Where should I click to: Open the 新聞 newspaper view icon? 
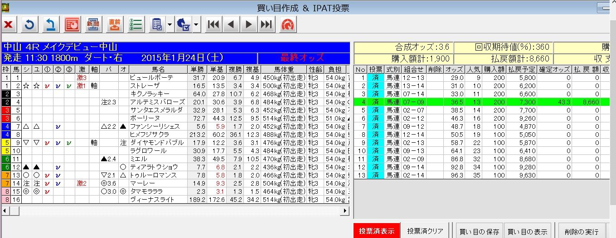(x=94, y=24)
